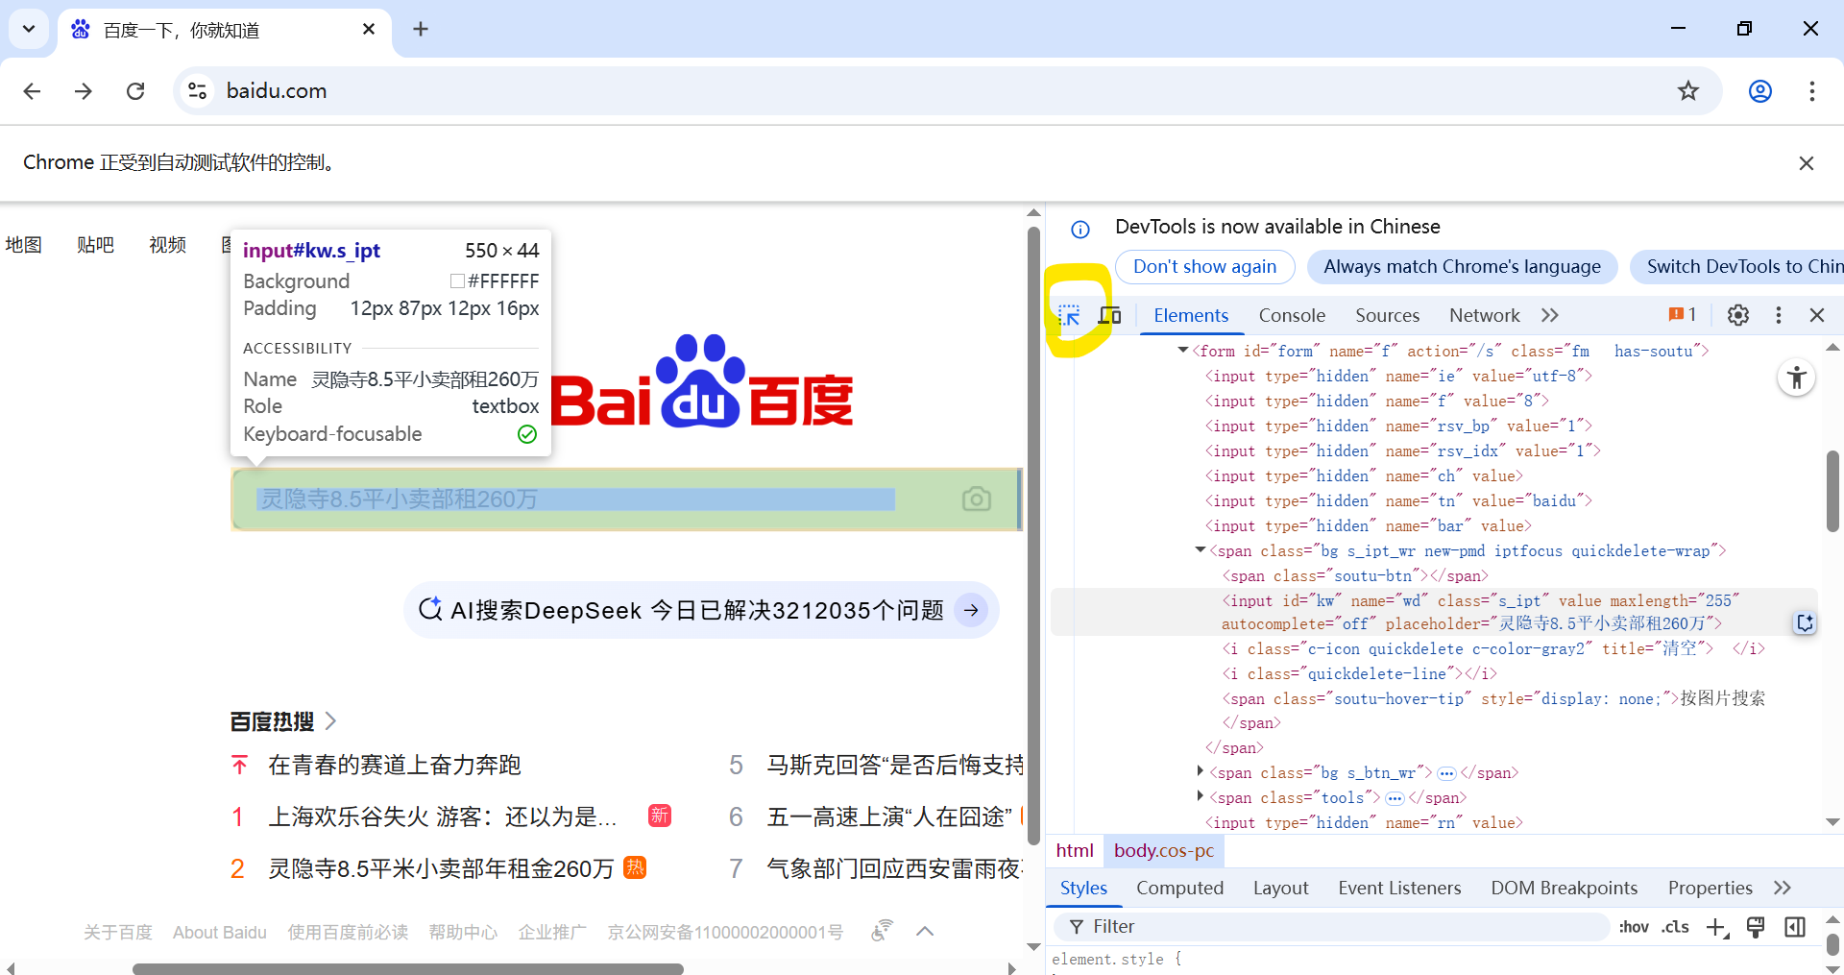
Task: Click the info icon in DevTools language notice
Action: click(1080, 229)
